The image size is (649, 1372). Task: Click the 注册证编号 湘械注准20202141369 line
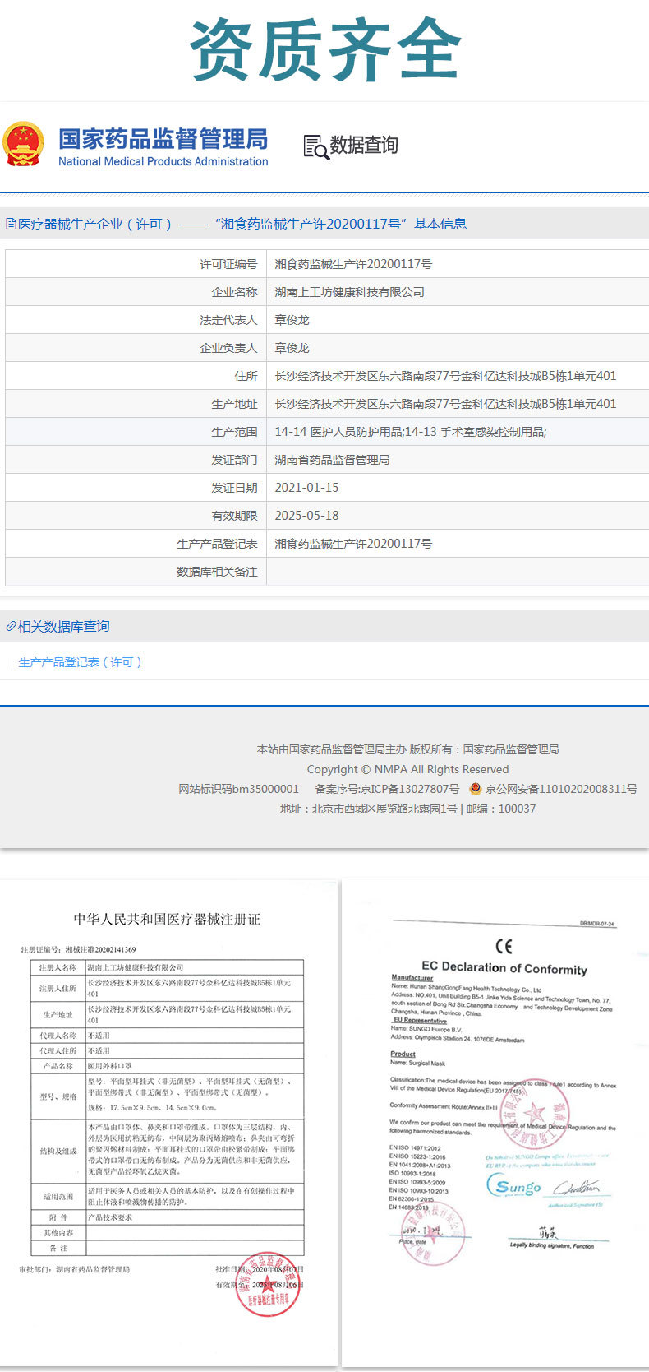point(78,949)
